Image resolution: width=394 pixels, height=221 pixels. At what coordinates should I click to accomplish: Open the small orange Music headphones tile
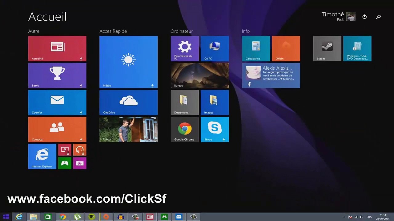click(x=80, y=150)
